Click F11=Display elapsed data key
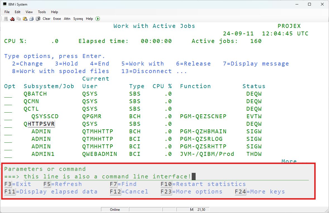This screenshot has height=213, width=329. click(51, 192)
